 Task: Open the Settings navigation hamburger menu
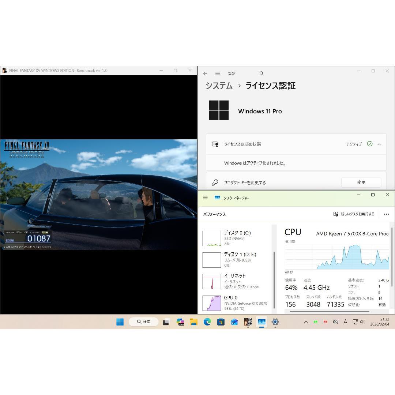[x=218, y=73]
